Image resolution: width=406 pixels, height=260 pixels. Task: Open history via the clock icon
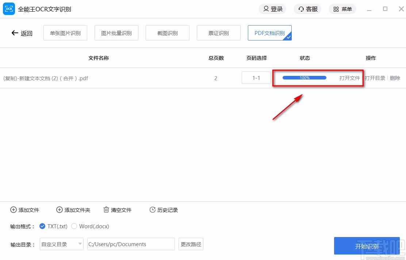pos(152,210)
